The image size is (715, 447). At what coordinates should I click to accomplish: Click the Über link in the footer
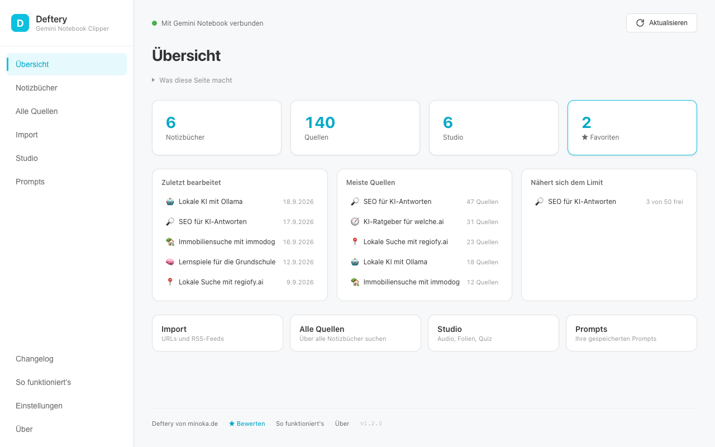[342, 424]
